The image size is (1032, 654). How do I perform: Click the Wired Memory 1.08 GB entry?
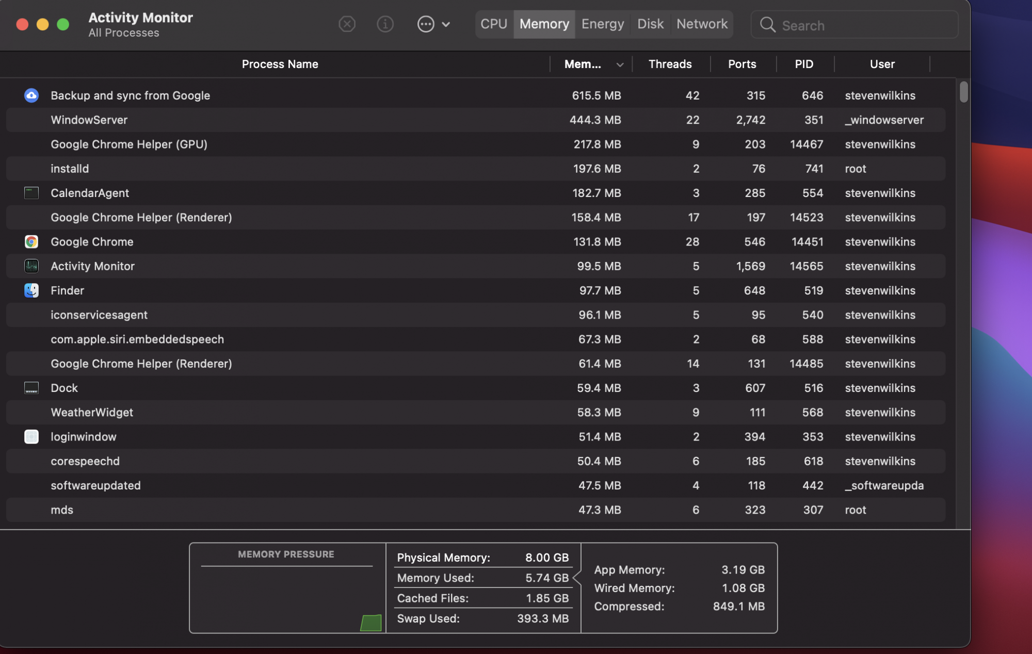pyautogui.click(x=679, y=588)
